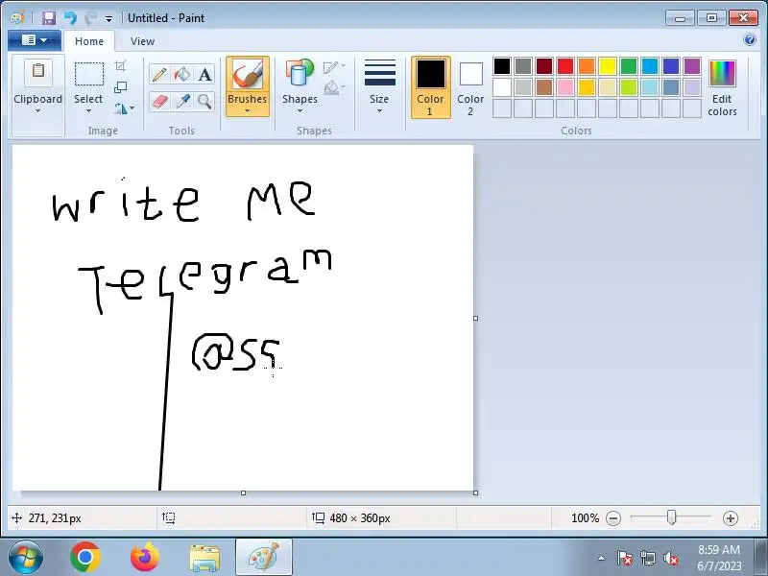The height and width of the screenshot is (576, 768).
Task: Open the Windows Start button
Action: [x=26, y=558]
